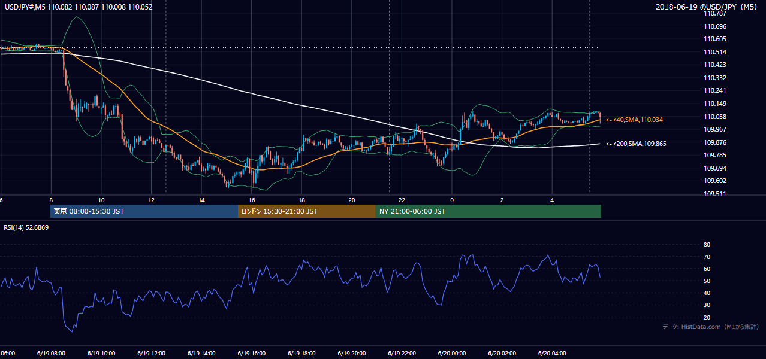Click hour tick 2 on price chart axis
Screen dimensions: 766x359
(x=502, y=200)
